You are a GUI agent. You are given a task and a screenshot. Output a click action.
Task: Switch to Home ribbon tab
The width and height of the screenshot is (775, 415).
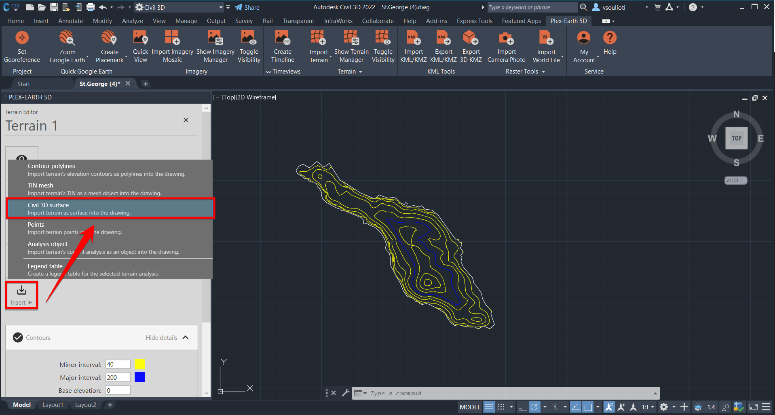(x=15, y=21)
